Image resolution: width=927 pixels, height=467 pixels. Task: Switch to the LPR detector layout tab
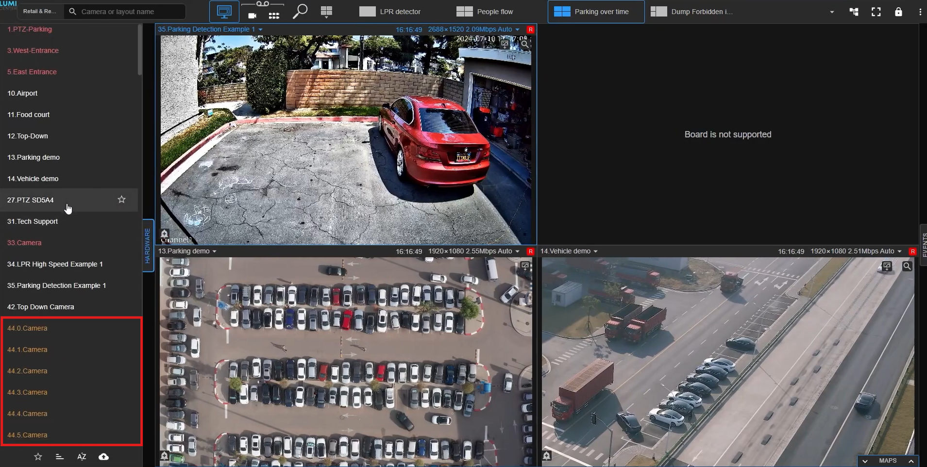(x=390, y=12)
